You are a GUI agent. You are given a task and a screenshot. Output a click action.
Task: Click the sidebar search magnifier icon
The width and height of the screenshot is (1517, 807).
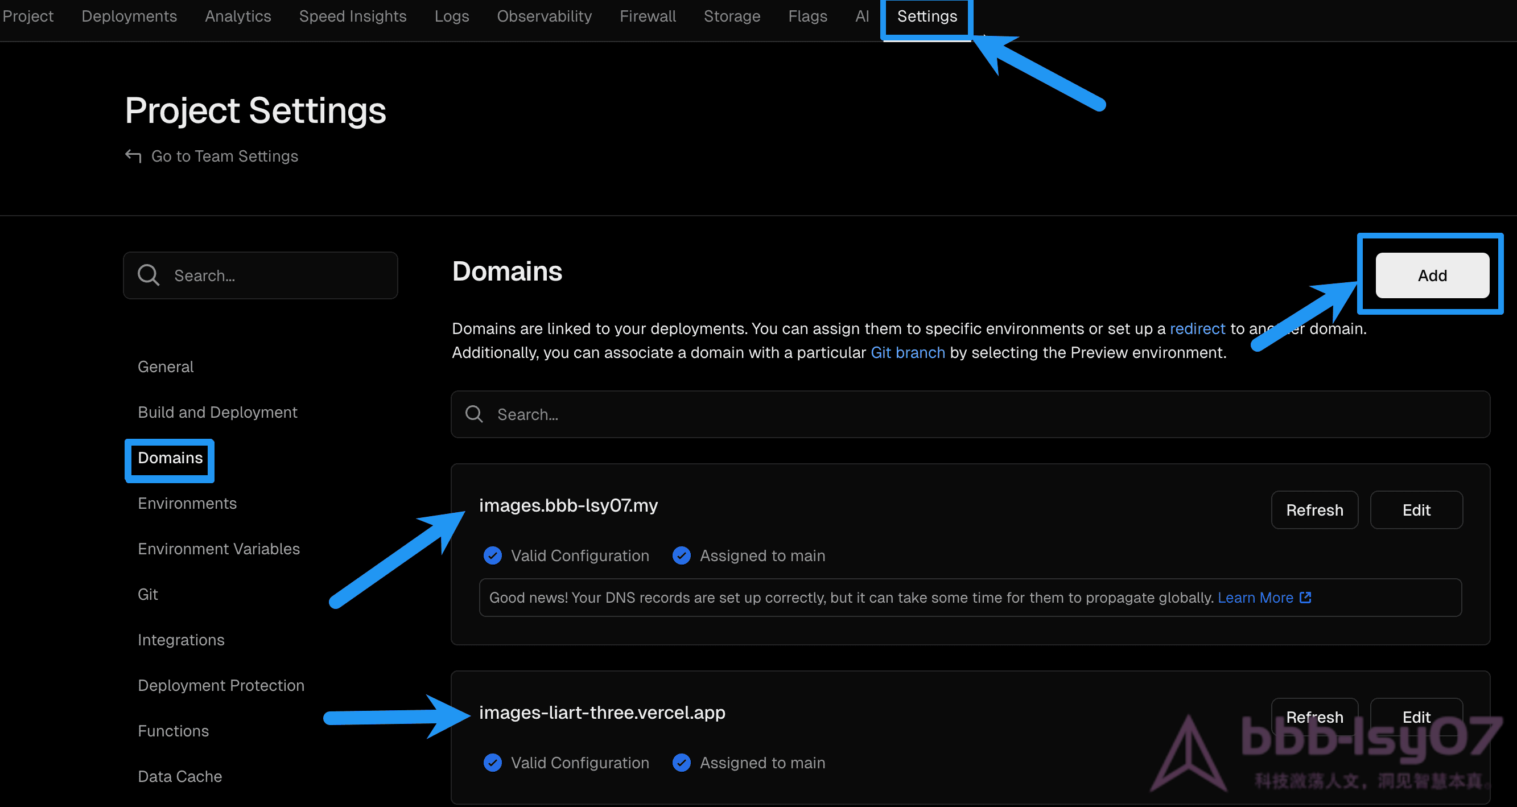point(149,275)
